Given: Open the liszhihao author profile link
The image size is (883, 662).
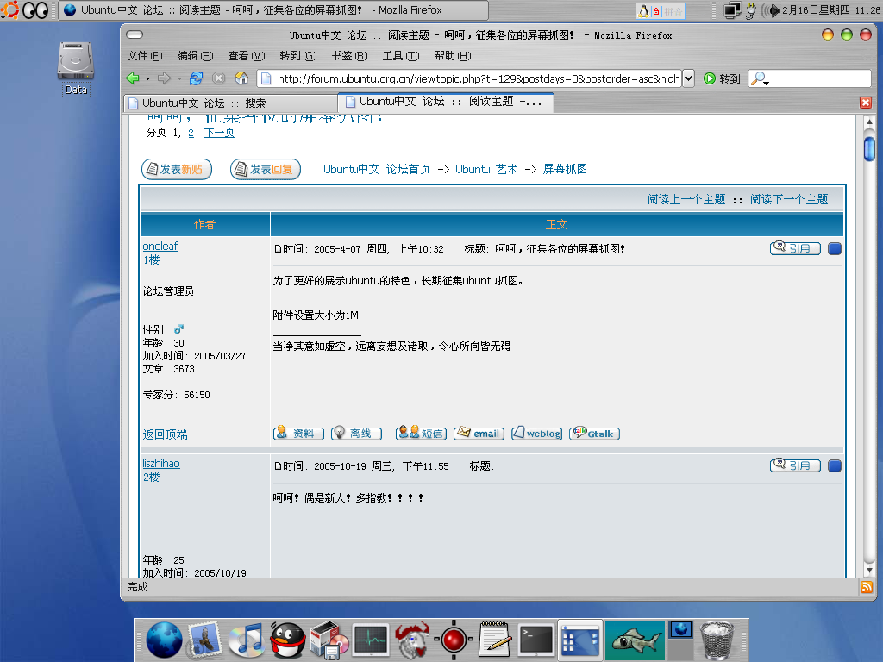Looking at the screenshot, I should pos(161,463).
